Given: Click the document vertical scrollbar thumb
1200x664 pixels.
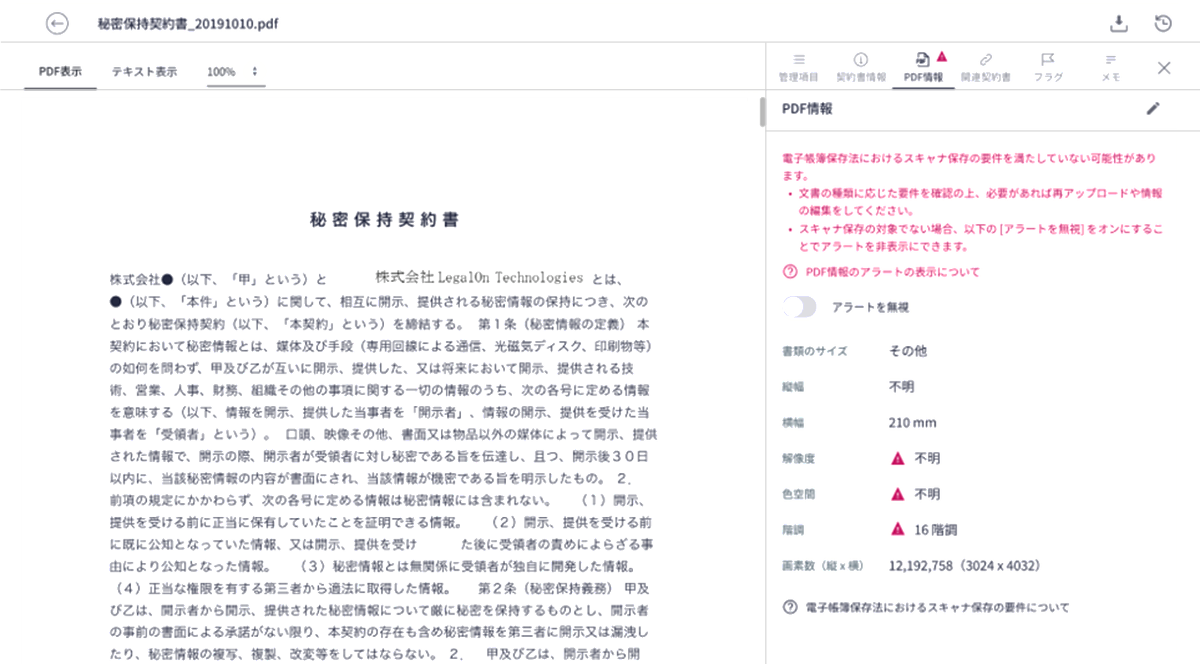Looking at the screenshot, I should [x=762, y=112].
